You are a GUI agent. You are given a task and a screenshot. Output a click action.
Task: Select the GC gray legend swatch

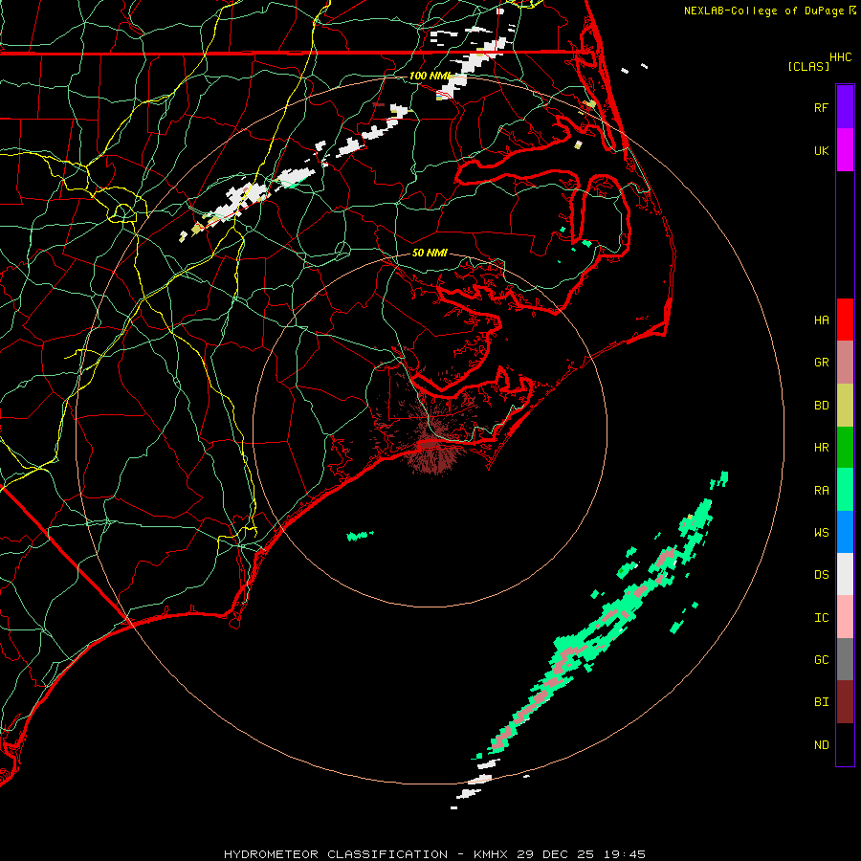[x=845, y=659]
